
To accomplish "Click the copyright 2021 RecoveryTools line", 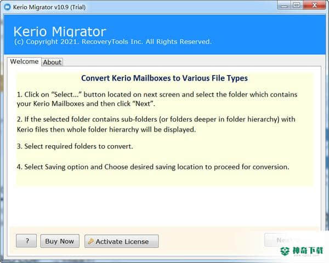I will (112, 42).
